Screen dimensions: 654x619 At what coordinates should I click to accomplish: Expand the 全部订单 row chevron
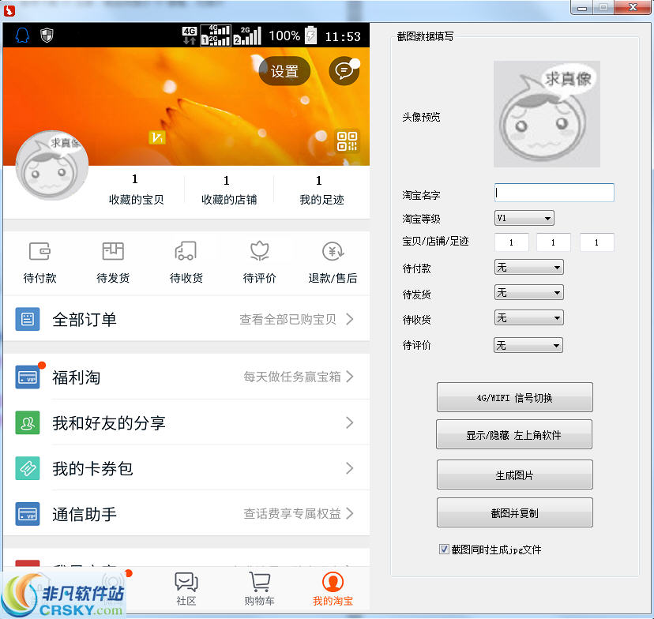pos(350,319)
